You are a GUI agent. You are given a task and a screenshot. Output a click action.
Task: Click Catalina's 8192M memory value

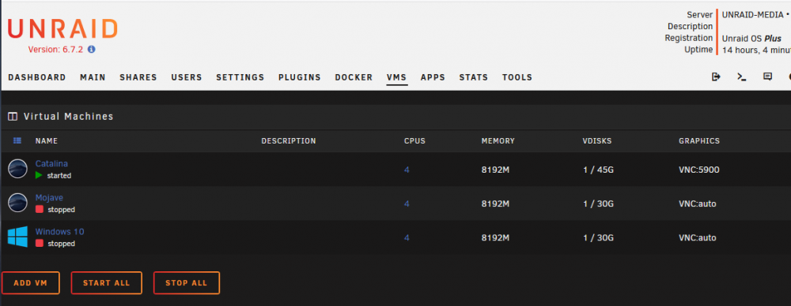click(x=495, y=170)
